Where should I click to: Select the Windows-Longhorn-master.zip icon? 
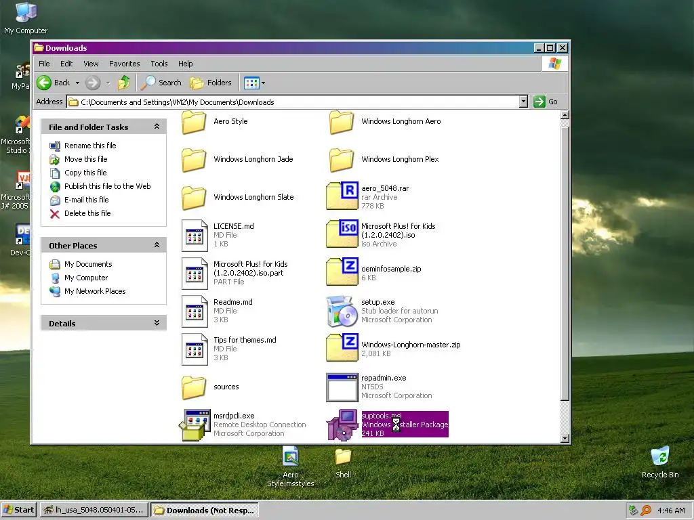(342, 347)
